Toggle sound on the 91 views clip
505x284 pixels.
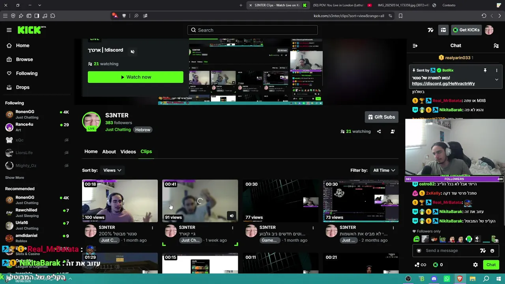pyautogui.click(x=232, y=216)
